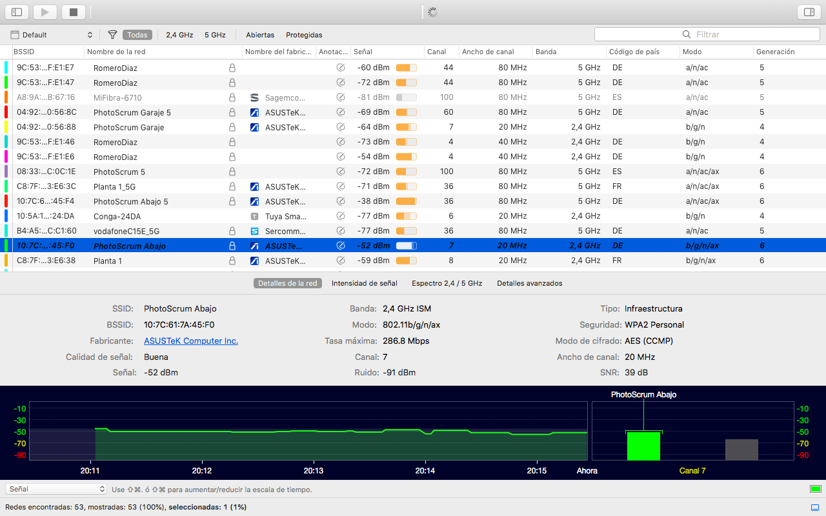
Task: Open the Default profile dropdown
Action: point(52,35)
